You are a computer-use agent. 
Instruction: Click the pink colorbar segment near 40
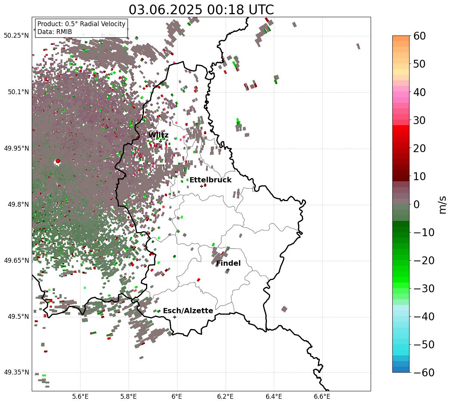pos(401,93)
